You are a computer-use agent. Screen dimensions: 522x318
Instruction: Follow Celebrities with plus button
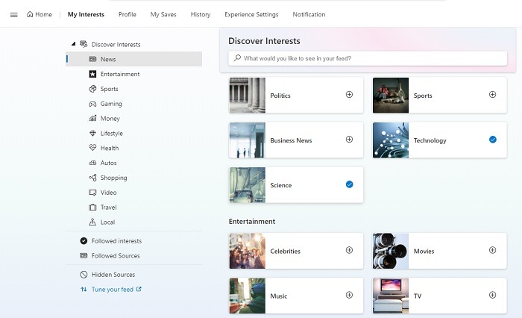click(x=349, y=250)
